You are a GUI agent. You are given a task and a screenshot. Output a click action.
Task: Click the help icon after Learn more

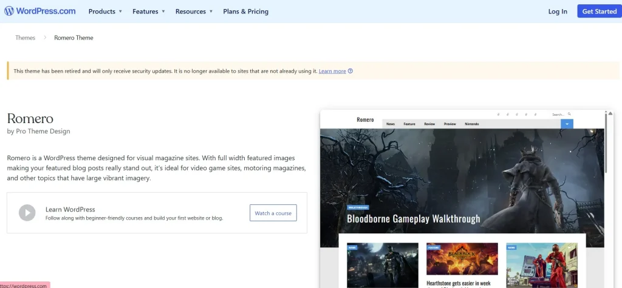(x=350, y=71)
